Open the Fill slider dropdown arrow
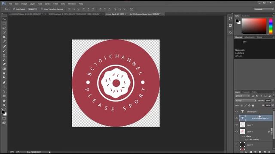This screenshot has height=154, width=275. tap(273, 106)
